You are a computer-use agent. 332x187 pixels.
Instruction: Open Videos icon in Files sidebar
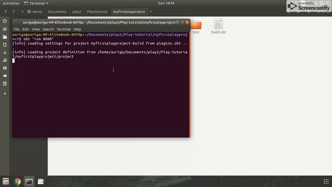pos(5,76)
